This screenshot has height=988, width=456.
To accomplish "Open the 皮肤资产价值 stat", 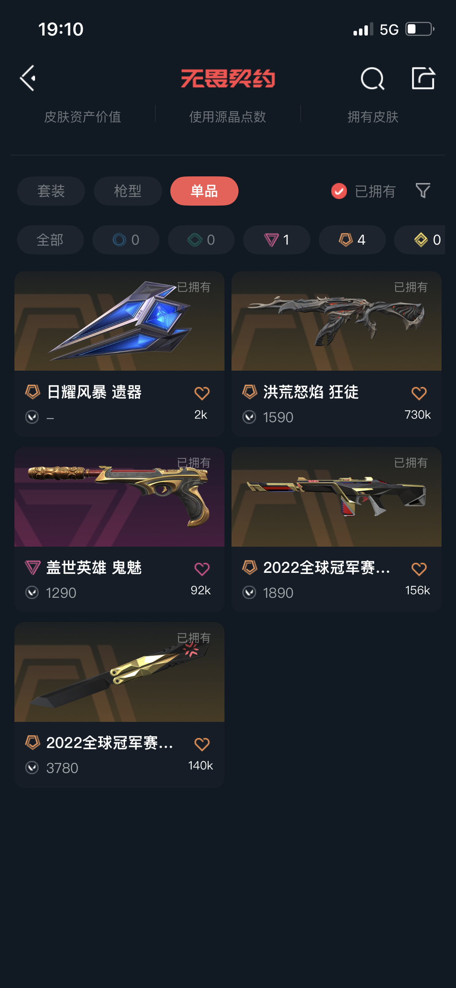I will click(x=83, y=117).
